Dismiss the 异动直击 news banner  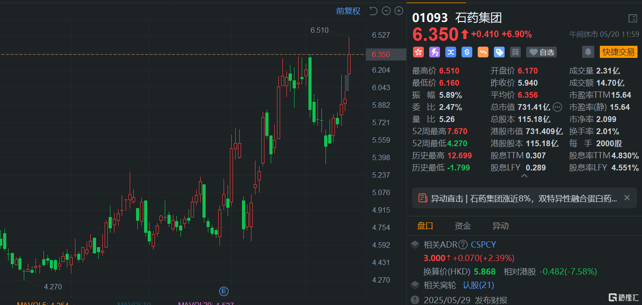coord(627,198)
